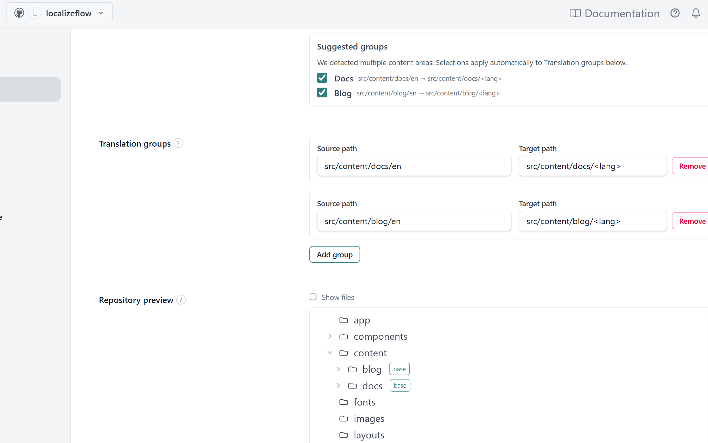Enable the Show files checkbox
The image size is (708, 443).
pyautogui.click(x=313, y=297)
